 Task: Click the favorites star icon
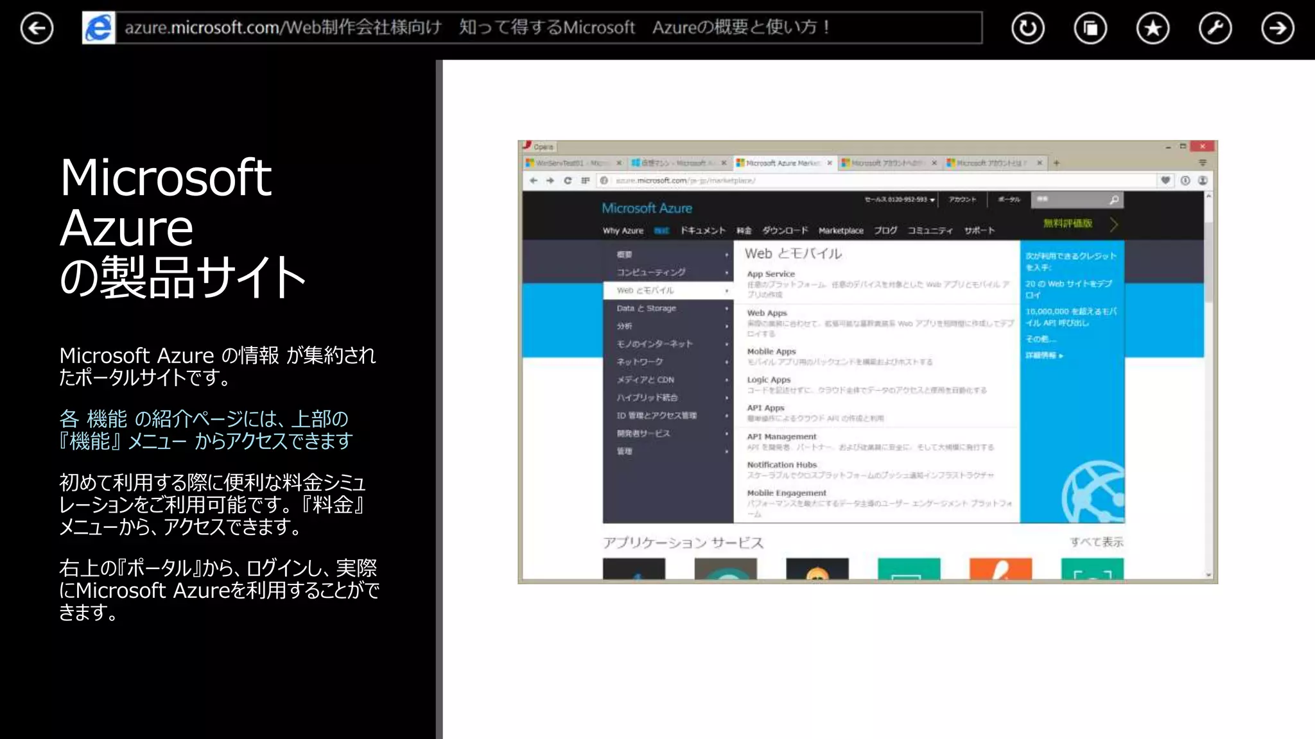(x=1153, y=28)
